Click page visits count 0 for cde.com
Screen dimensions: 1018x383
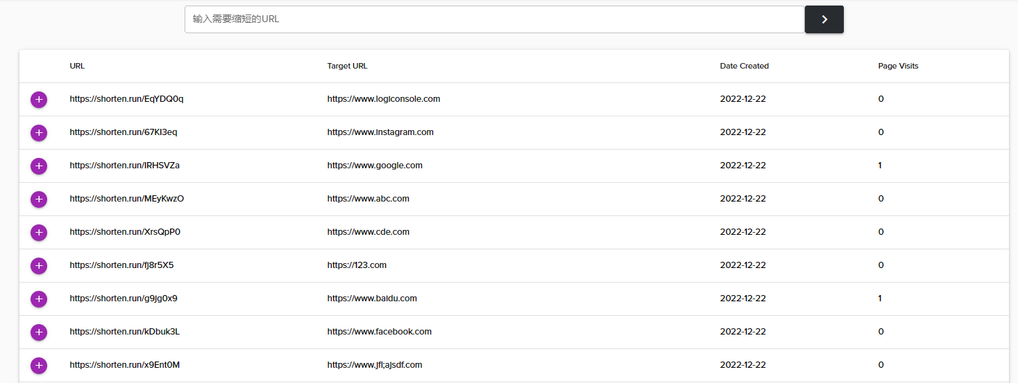pyautogui.click(x=881, y=232)
